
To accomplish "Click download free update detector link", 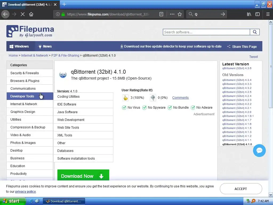I will pyautogui.click(x=171, y=46).
